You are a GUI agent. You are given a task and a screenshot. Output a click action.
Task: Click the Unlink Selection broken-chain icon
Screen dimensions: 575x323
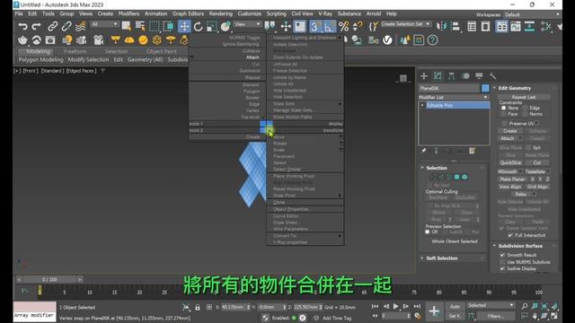pos(66,26)
